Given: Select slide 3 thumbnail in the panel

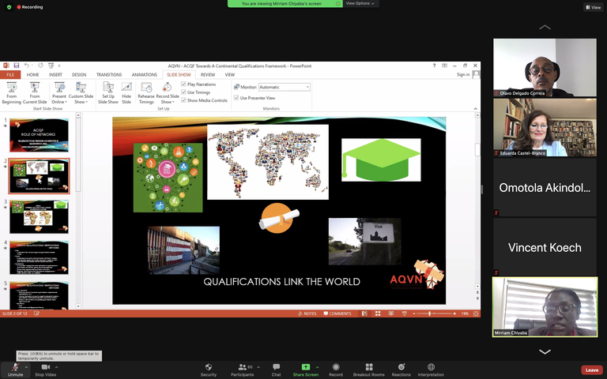Looking at the screenshot, I should (40, 216).
